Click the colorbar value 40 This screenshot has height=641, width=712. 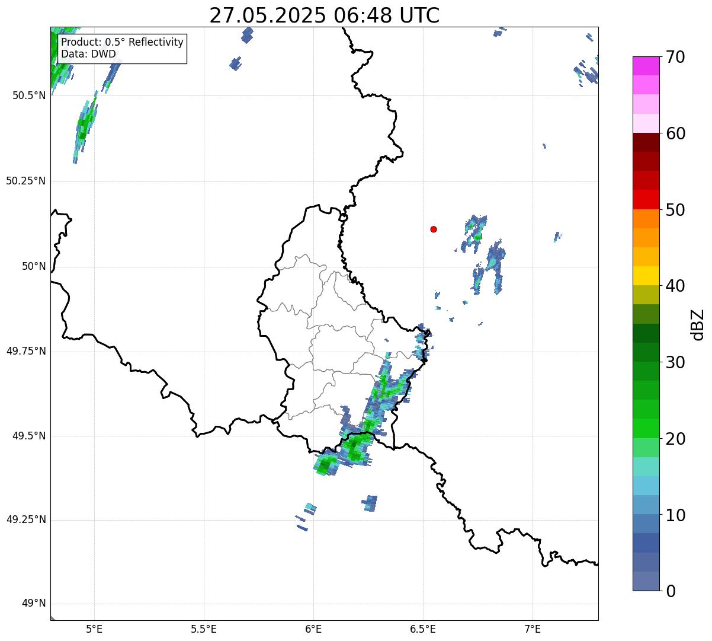pos(675,286)
